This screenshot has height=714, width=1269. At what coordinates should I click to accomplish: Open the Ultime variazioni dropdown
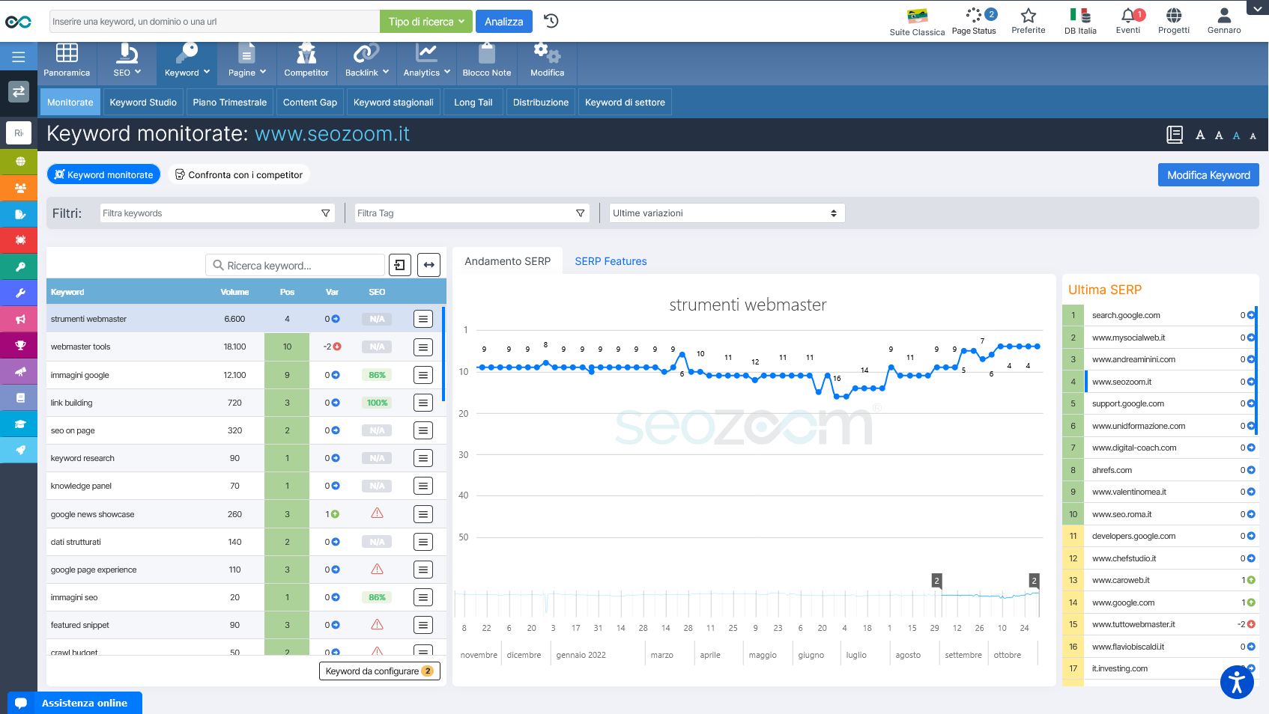click(x=725, y=213)
